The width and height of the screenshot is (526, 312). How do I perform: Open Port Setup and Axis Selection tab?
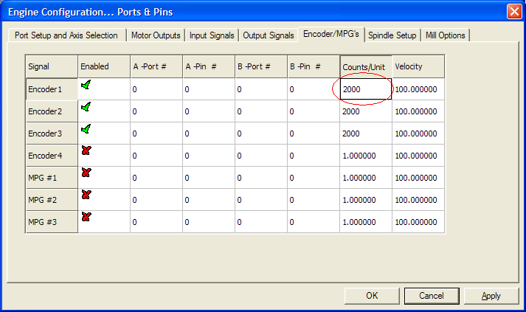click(66, 35)
